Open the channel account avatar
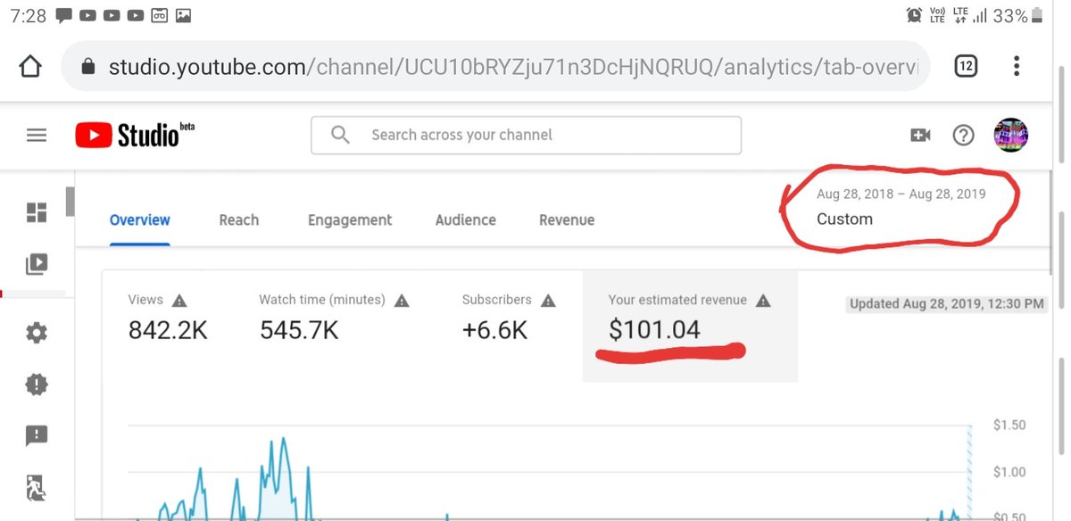1071x521 pixels. (x=1011, y=135)
